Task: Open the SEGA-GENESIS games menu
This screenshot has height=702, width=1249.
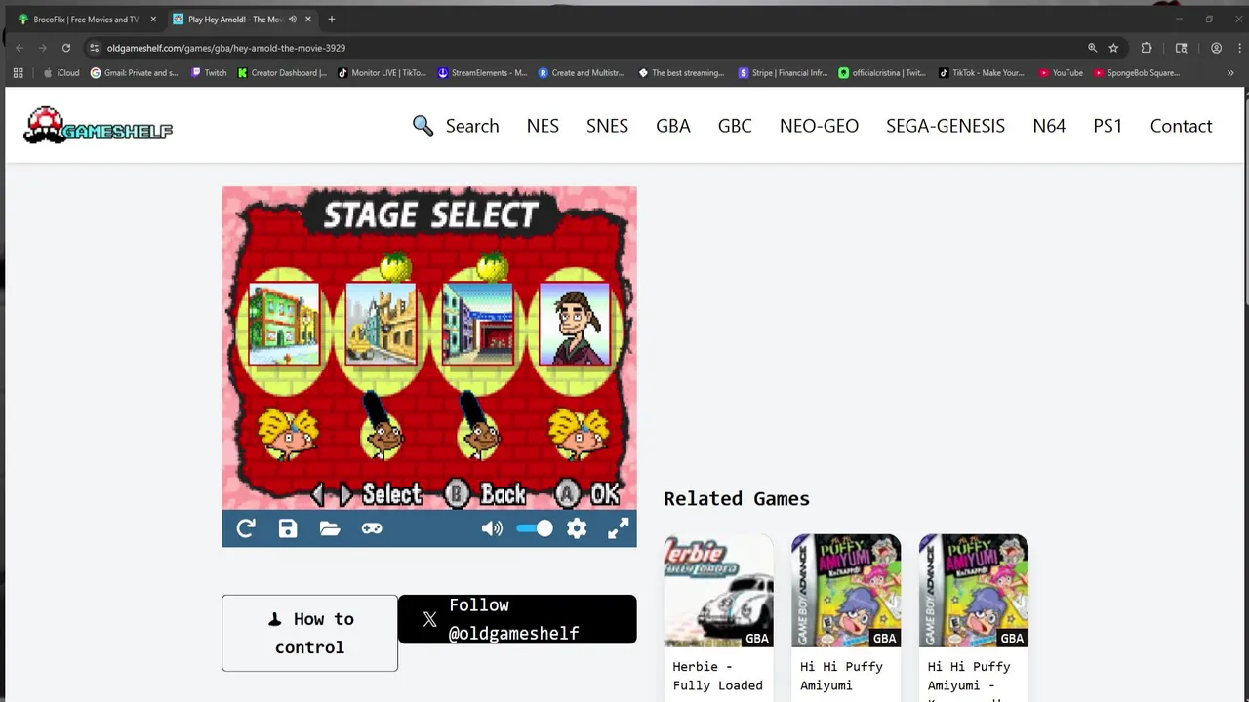Action: pyautogui.click(x=946, y=126)
